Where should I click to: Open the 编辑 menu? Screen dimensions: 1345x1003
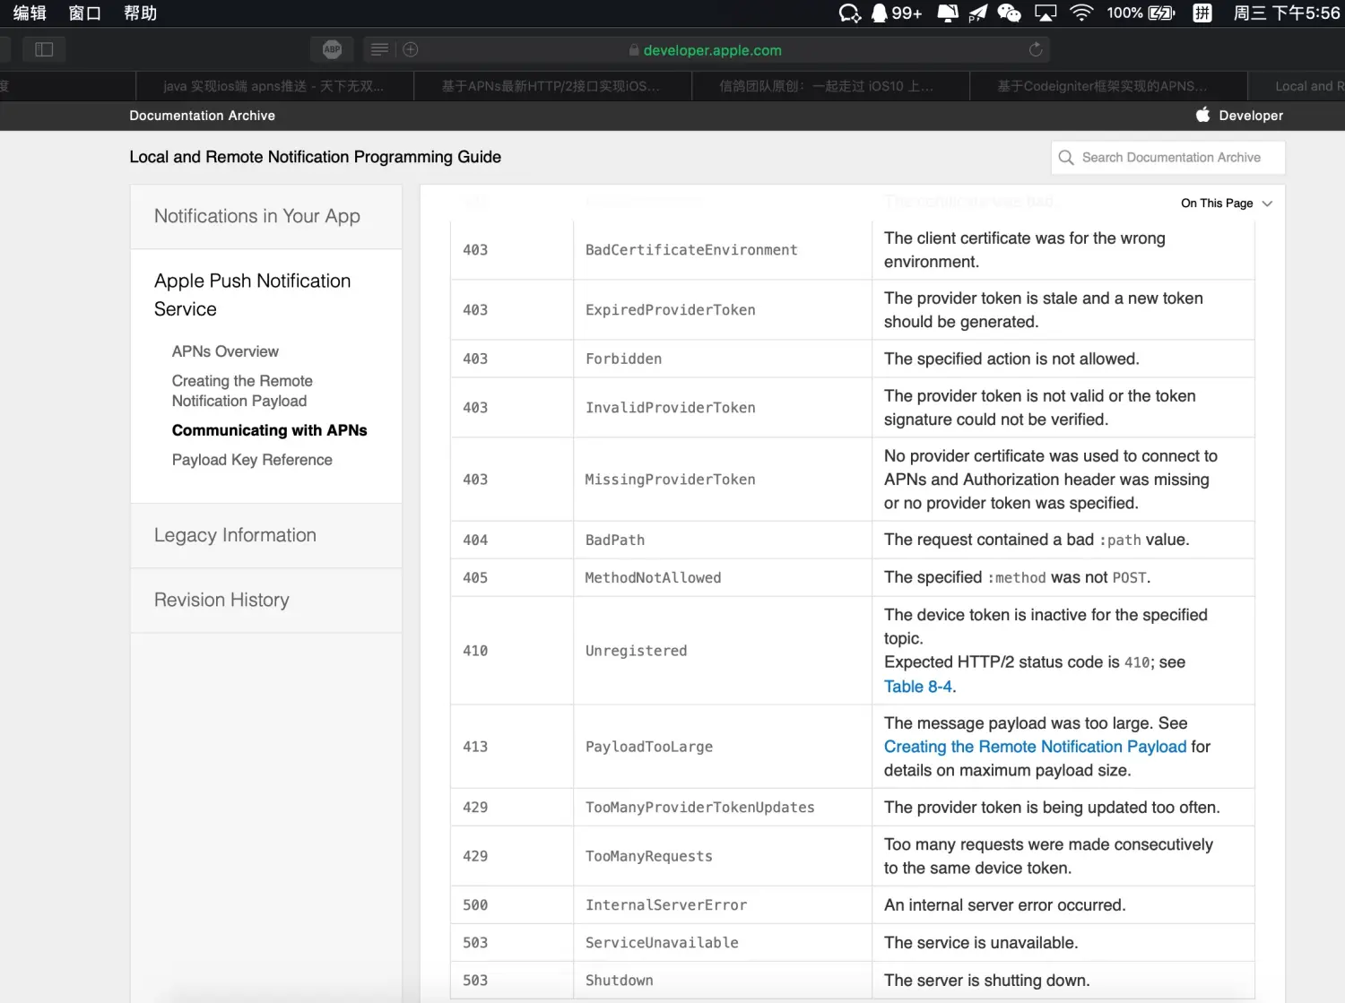pos(30,13)
